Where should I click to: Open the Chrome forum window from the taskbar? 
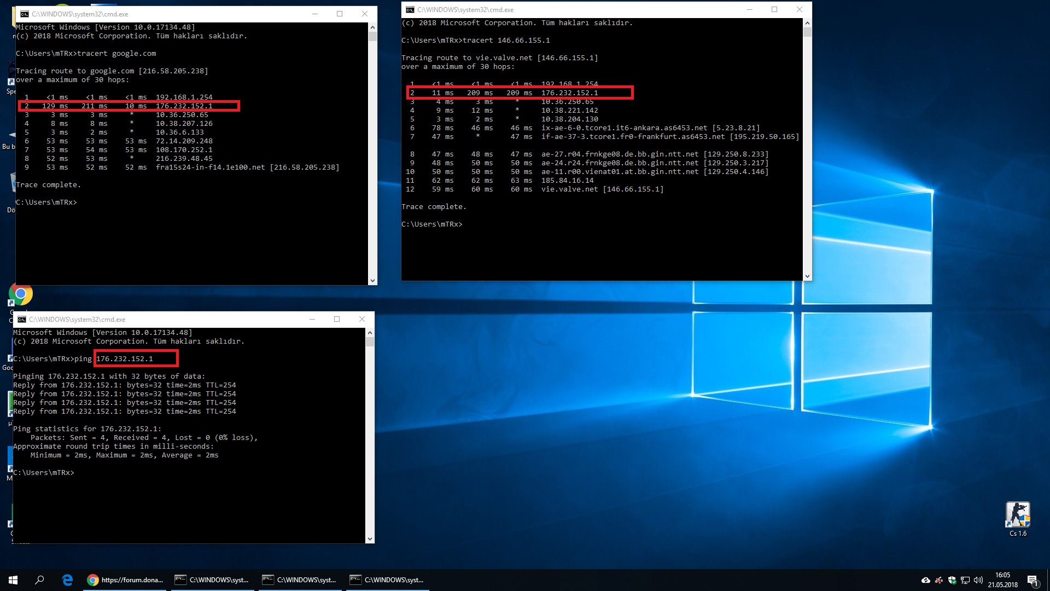pos(125,580)
